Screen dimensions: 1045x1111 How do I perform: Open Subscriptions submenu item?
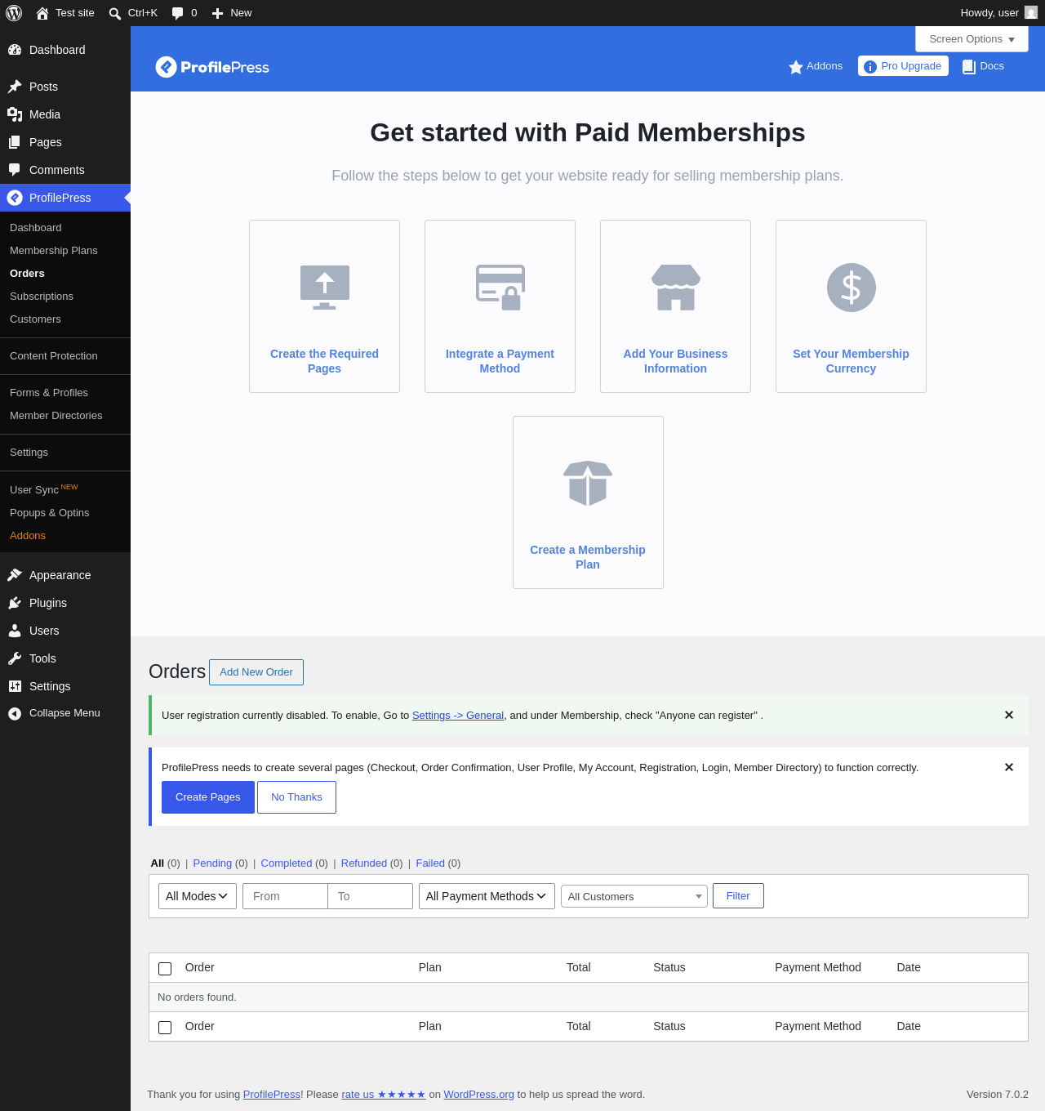42,297
